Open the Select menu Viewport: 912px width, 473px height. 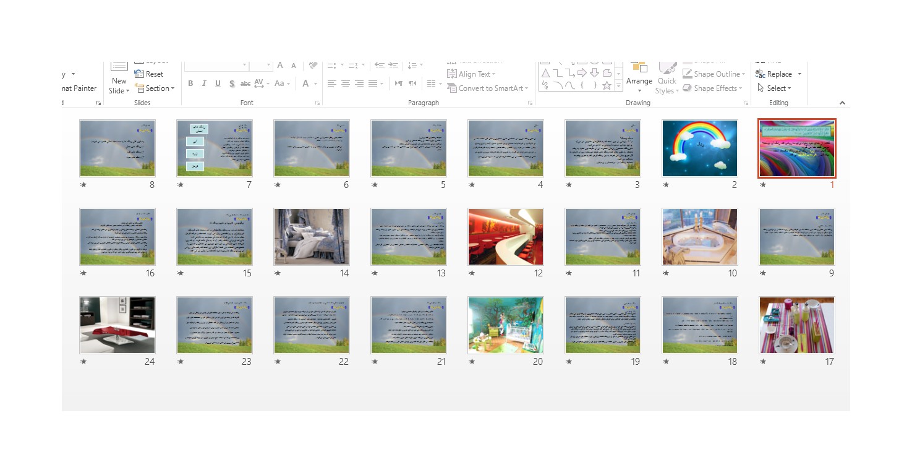(774, 88)
